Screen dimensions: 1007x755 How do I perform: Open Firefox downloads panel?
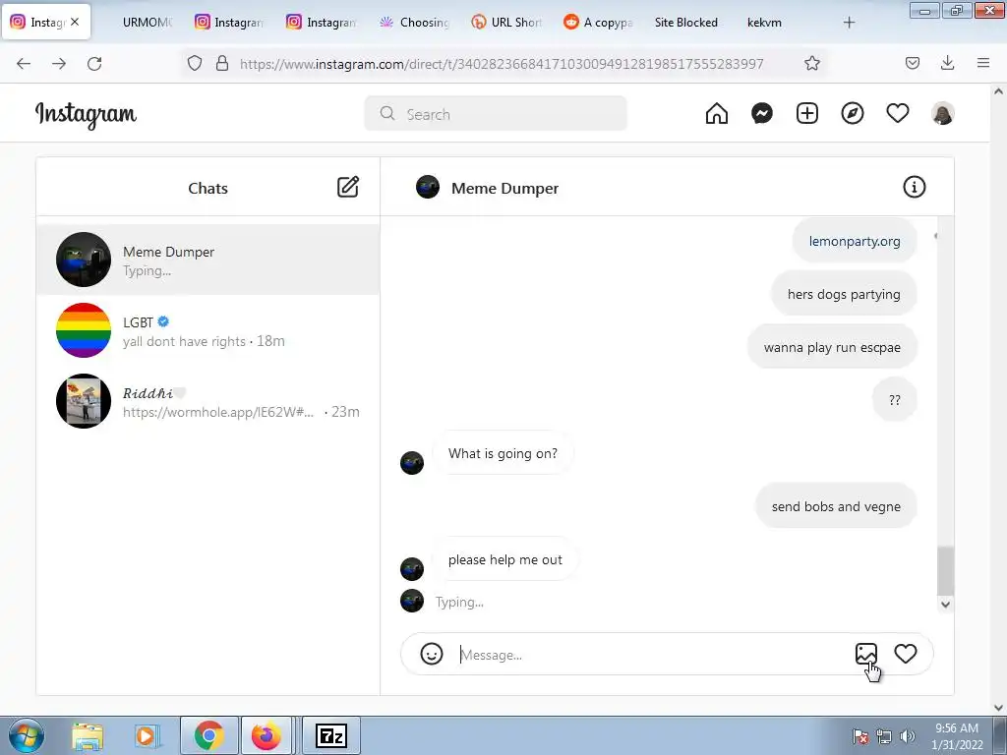pos(947,63)
